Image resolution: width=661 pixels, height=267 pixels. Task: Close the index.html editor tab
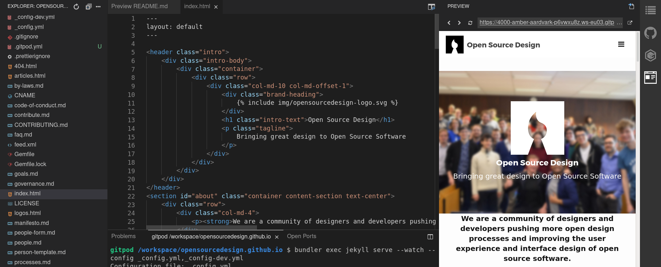(x=216, y=7)
